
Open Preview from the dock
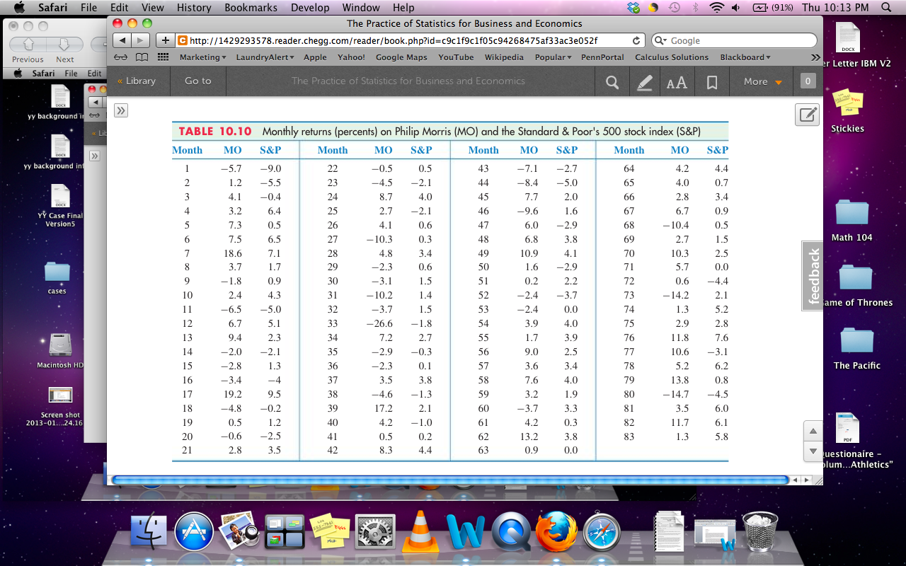pyautogui.click(x=238, y=531)
